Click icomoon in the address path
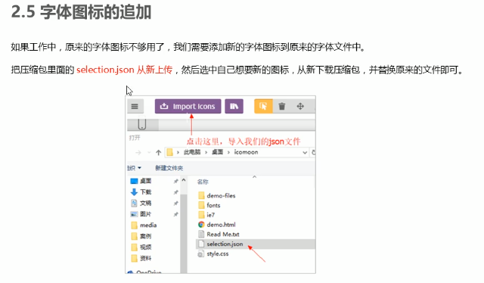This screenshot has width=484, height=283. pyautogui.click(x=246, y=152)
